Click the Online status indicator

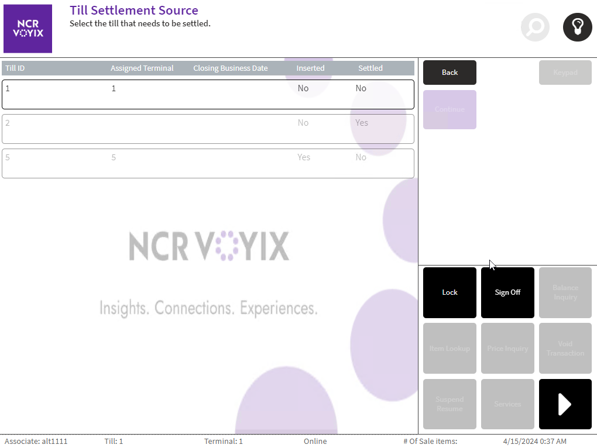click(315, 441)
